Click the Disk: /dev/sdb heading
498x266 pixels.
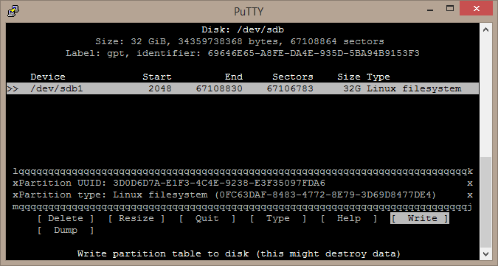click(x=243, y=29)
